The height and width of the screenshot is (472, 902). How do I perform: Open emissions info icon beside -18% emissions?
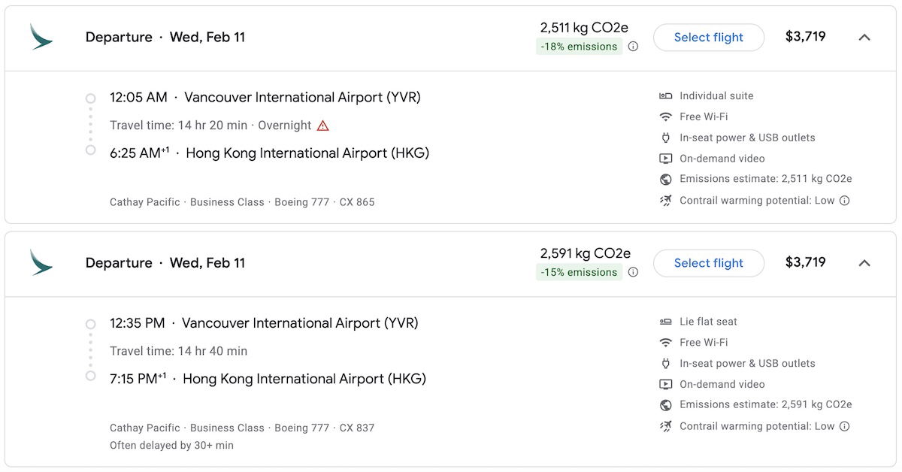[633, 47]
